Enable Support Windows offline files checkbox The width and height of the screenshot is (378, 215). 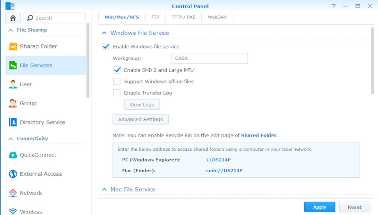[117, 81]
